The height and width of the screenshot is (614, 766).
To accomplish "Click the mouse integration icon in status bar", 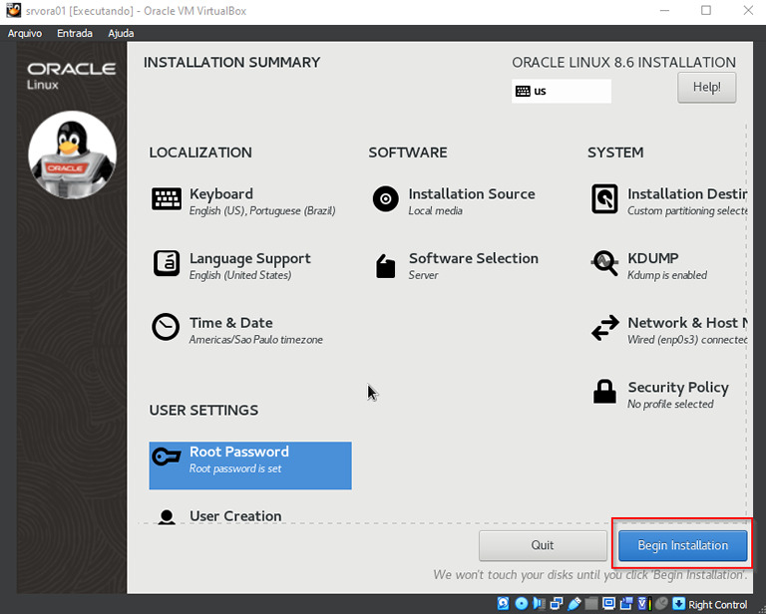I will (x=661, y=604).
